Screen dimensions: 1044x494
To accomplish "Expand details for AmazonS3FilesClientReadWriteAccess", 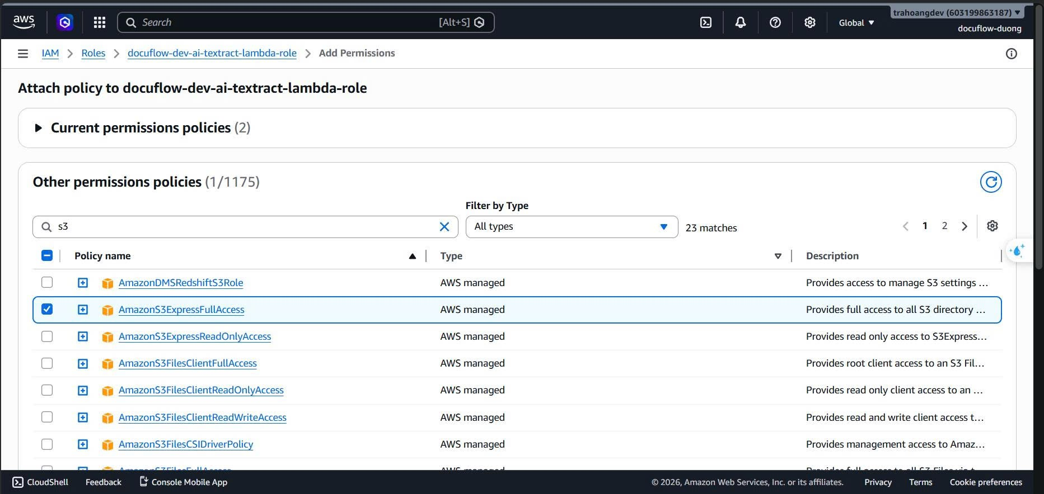I will pyautogui.click(x=82, y=417).
